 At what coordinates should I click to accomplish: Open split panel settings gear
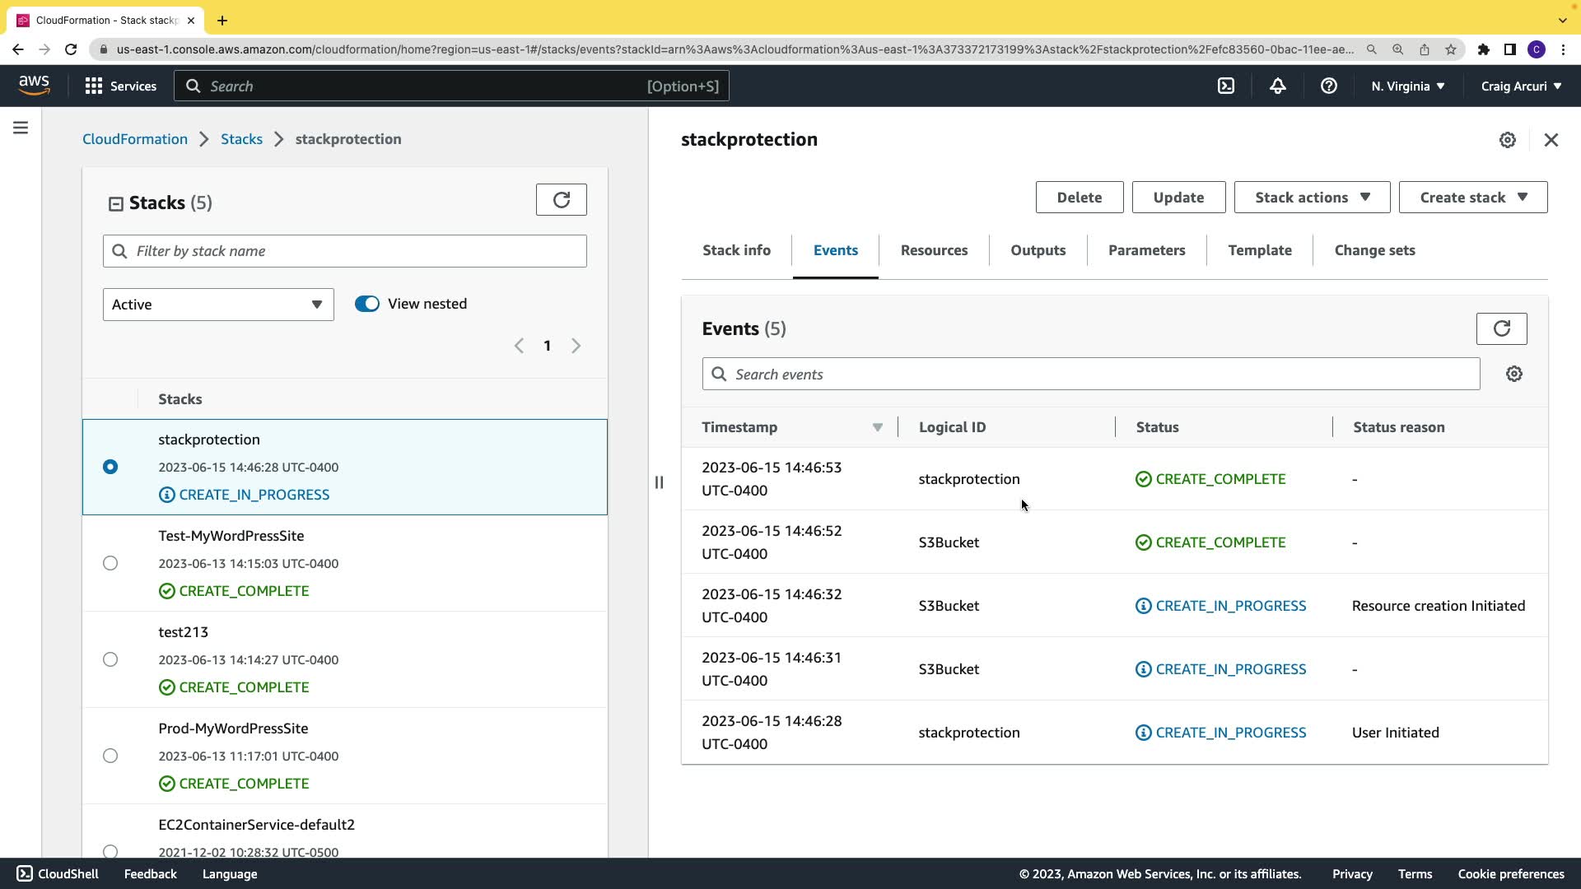pos(1507,140)
